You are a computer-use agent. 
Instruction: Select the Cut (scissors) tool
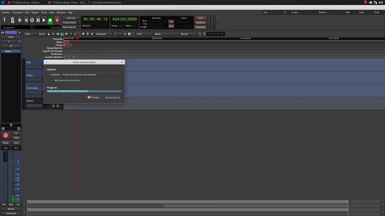(x=58, y=34)
